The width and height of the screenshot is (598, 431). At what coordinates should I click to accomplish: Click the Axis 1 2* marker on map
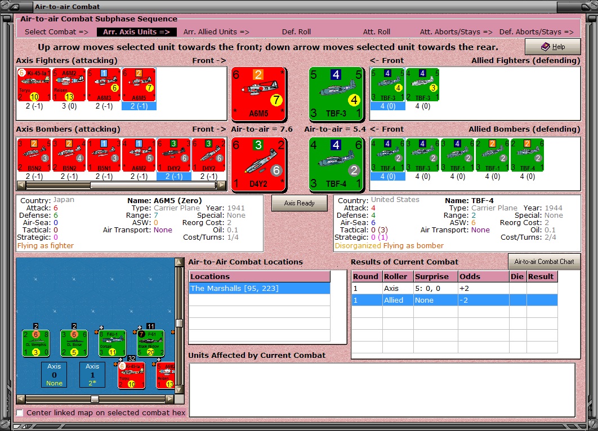pos(92,375)
